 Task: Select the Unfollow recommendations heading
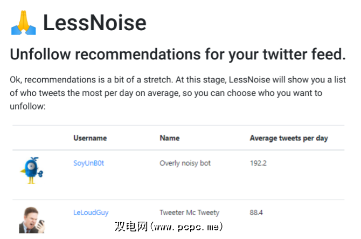[177, 54]
